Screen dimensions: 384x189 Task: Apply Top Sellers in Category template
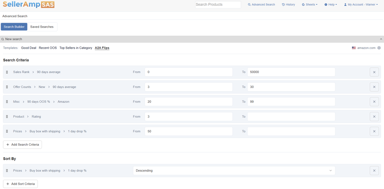coord(76,48)
